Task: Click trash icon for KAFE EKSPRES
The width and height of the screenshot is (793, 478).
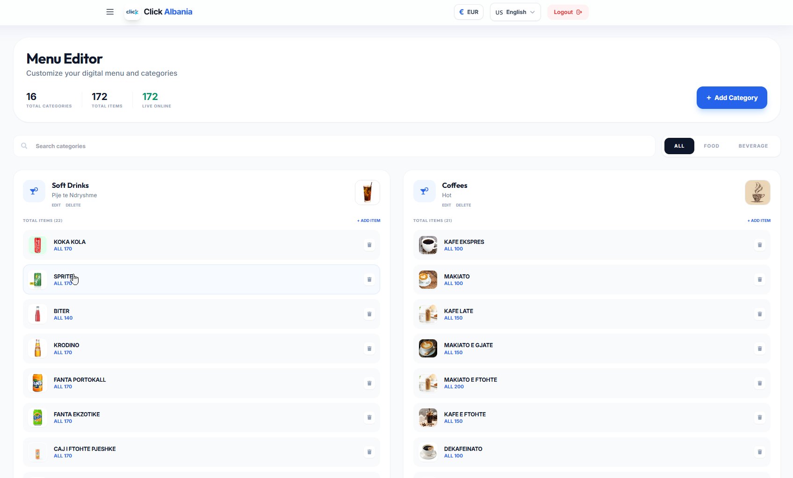Action: 760,245
